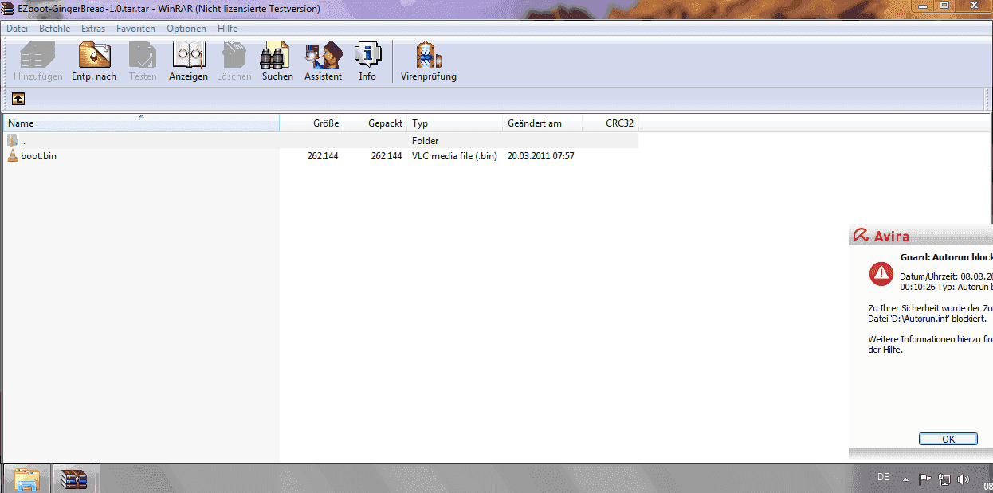Go up one folder level arrow
This screenshot has height=493, width=993.
pyautogui.click(x=18, y=99)
